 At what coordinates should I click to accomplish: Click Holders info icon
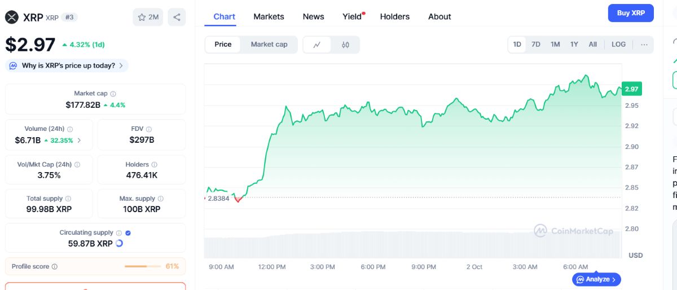155,165
